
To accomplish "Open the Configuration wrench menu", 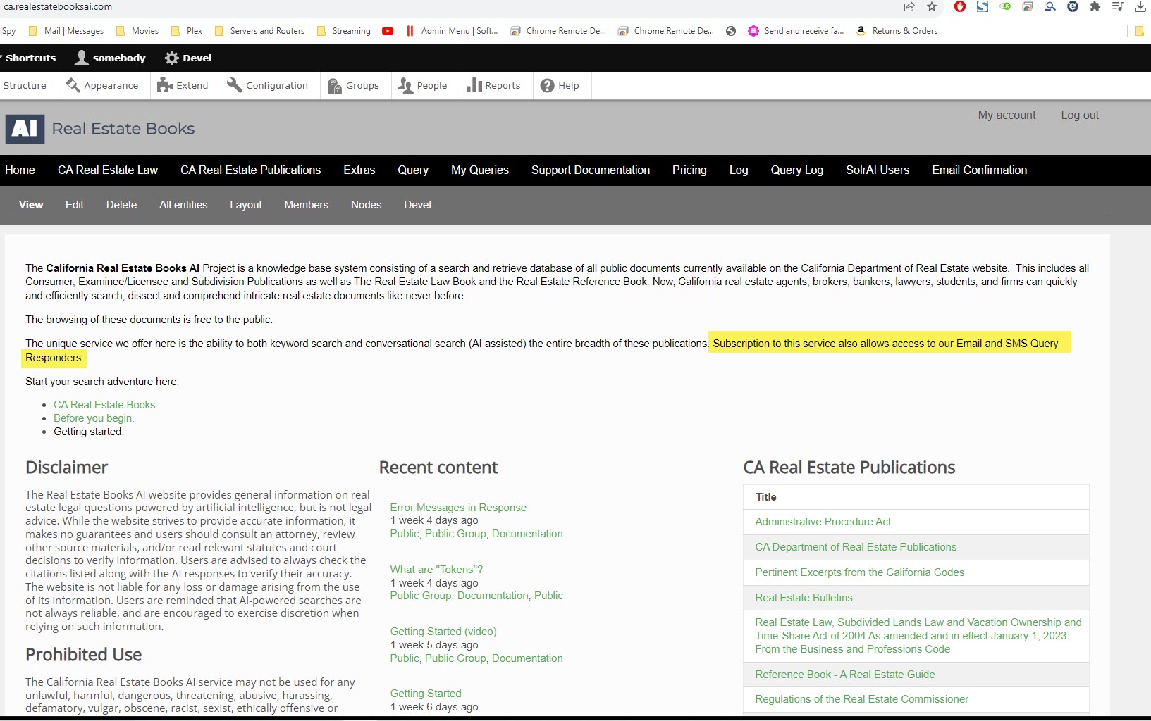I will click(x=267, y=85).
